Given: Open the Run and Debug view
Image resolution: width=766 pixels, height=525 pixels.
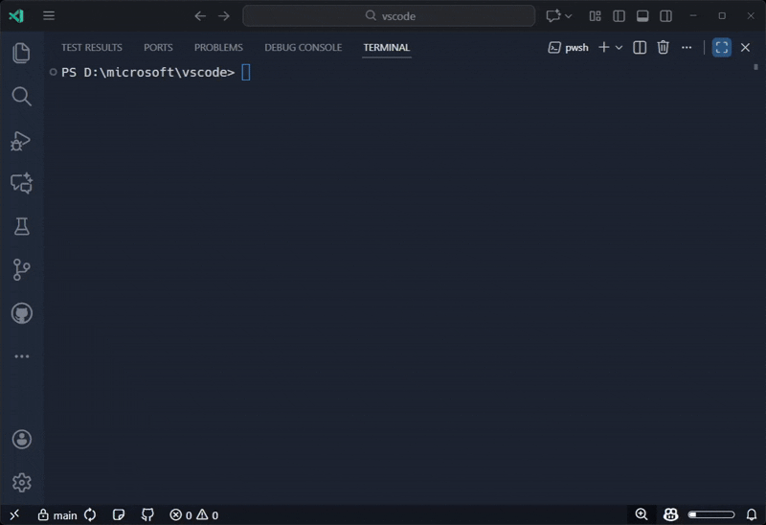Looking at the screenshot, I should 21,141.
